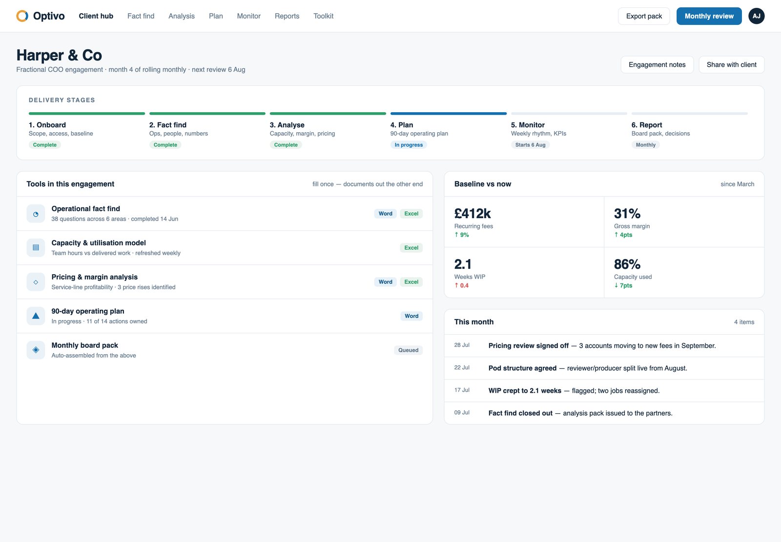Click the Operational fact find pie icon
This screenshot has height=542, width=781.
point(36,214)
